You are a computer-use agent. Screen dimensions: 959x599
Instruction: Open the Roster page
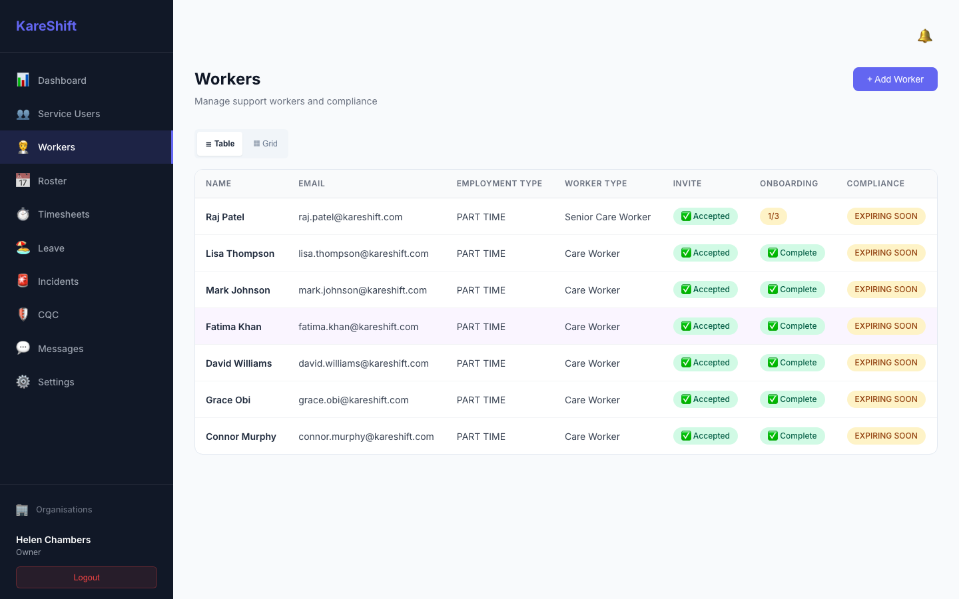tap(87, 181)
